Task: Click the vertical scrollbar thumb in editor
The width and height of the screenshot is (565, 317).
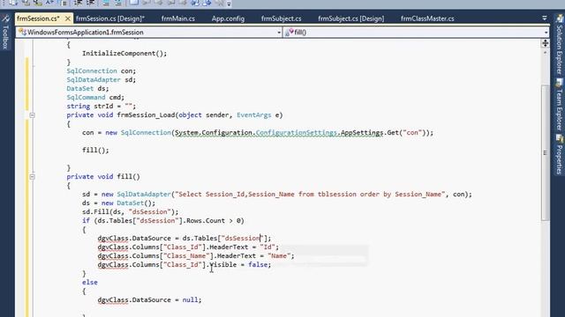Action: point(545,152)
